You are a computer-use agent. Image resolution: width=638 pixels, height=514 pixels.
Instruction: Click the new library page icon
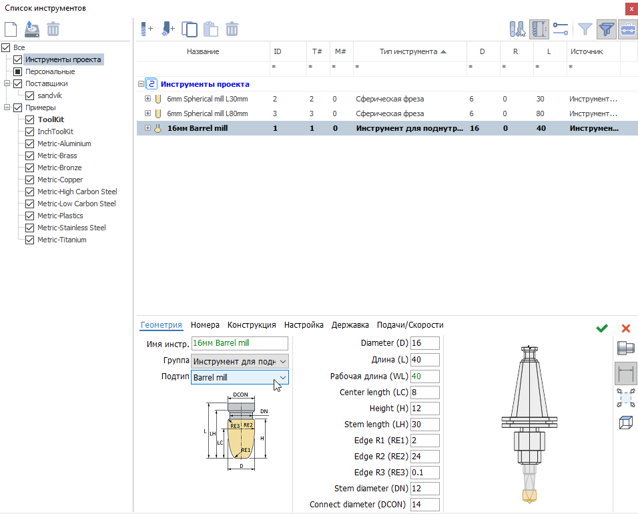coord(11,29)
